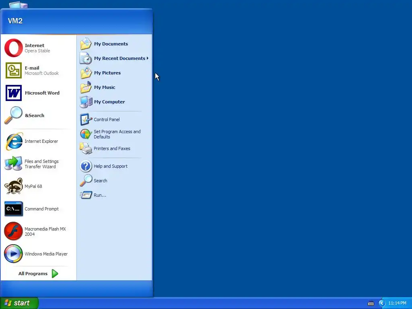Screen dimensions: 412x309
Task: Click the "Help and Support" text label
Action: tap(111, 166)
